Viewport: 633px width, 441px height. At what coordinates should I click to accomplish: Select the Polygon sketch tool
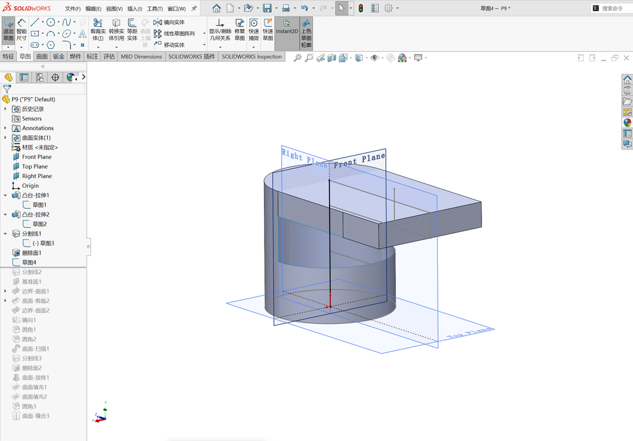pyautogui.click(x=51, y=45)
